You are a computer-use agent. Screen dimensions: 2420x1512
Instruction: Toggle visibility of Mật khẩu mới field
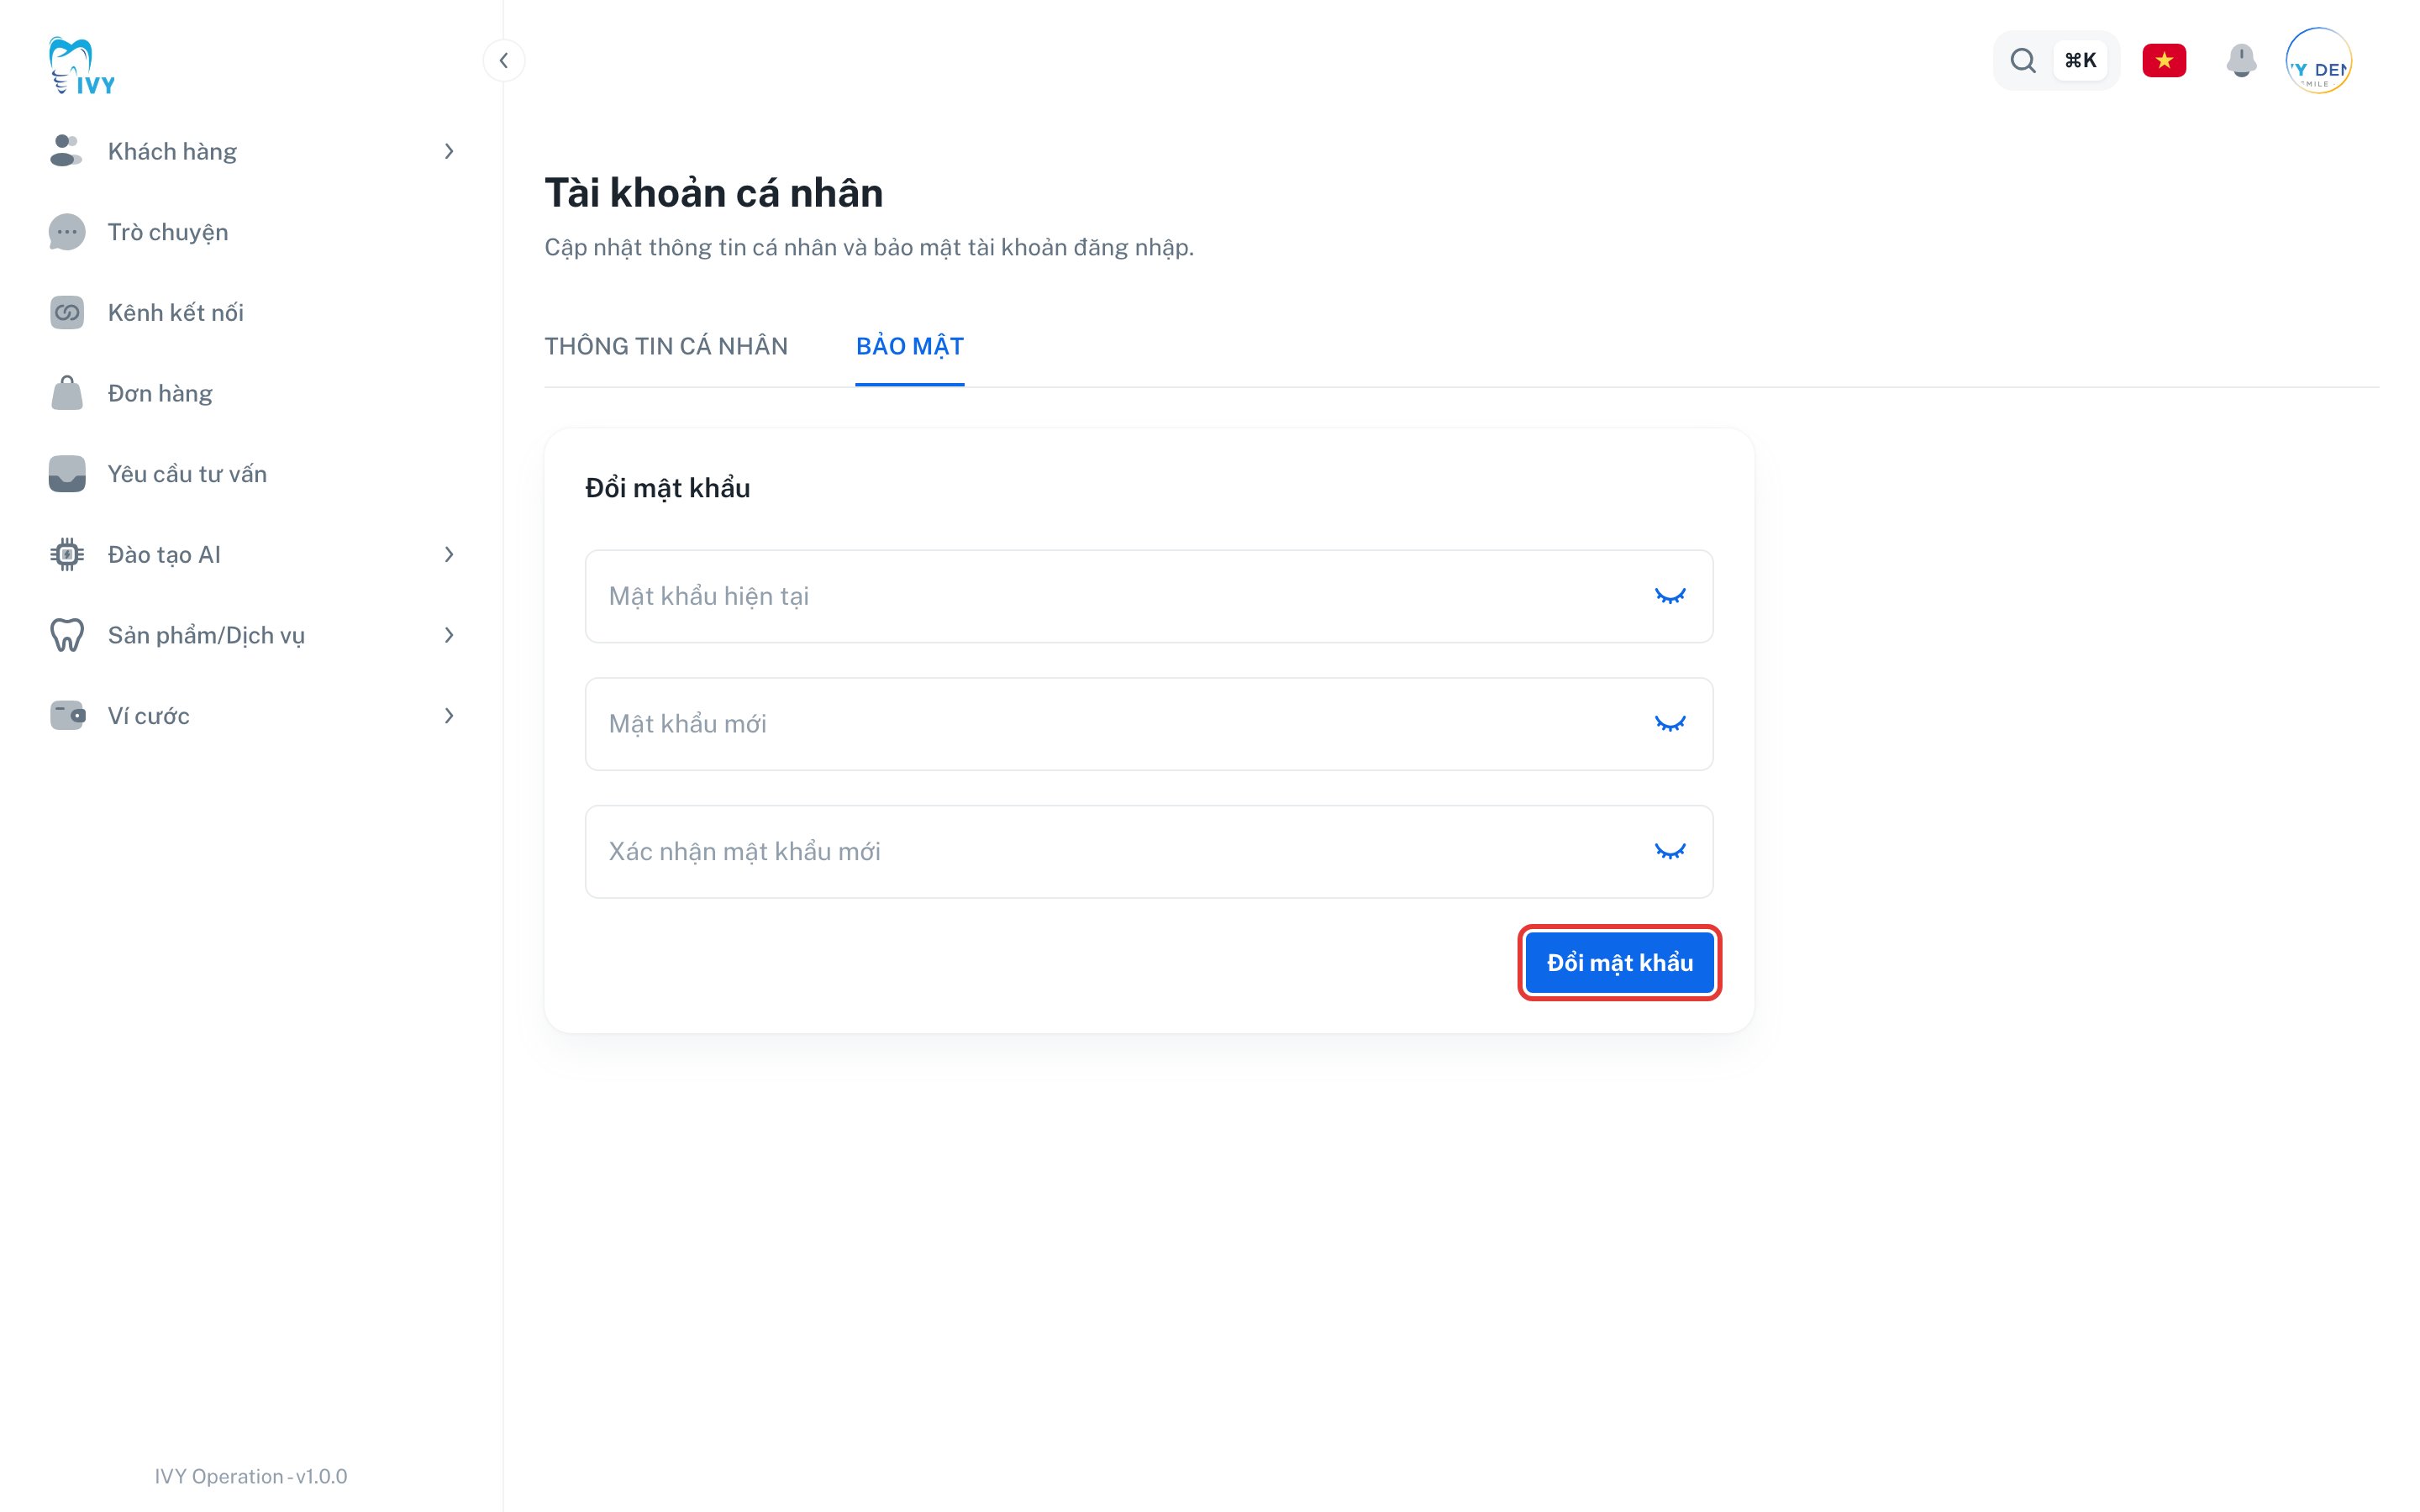[1669, 724]
